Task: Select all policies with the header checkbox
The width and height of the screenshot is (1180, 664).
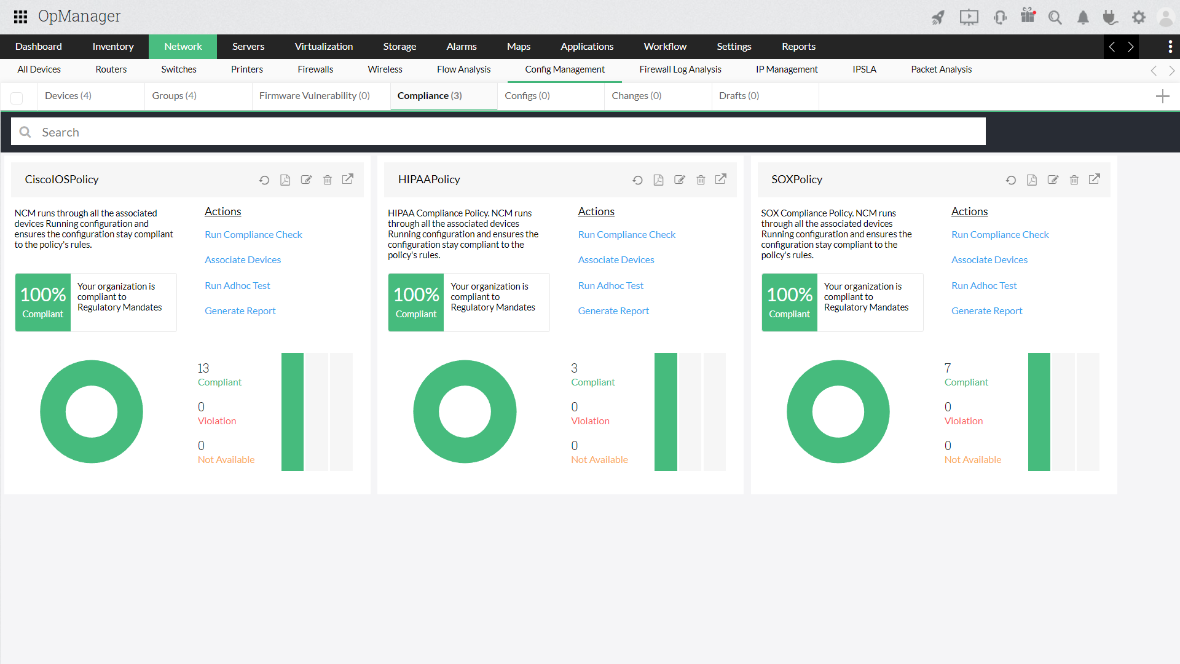Action: click(x=17, y=98)
